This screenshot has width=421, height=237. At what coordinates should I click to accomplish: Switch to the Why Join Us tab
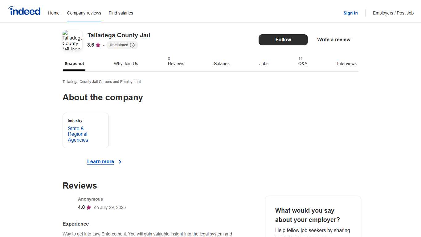[126, 64]
